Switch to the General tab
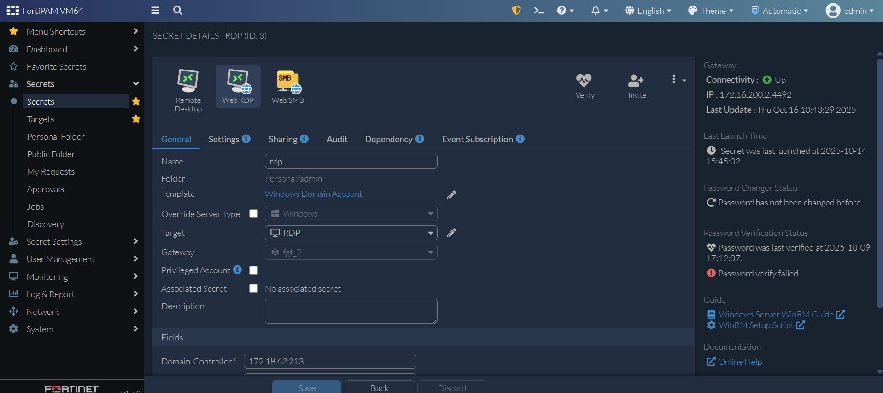The width and height of the screenshot is (883, 393). pos(176,139)
